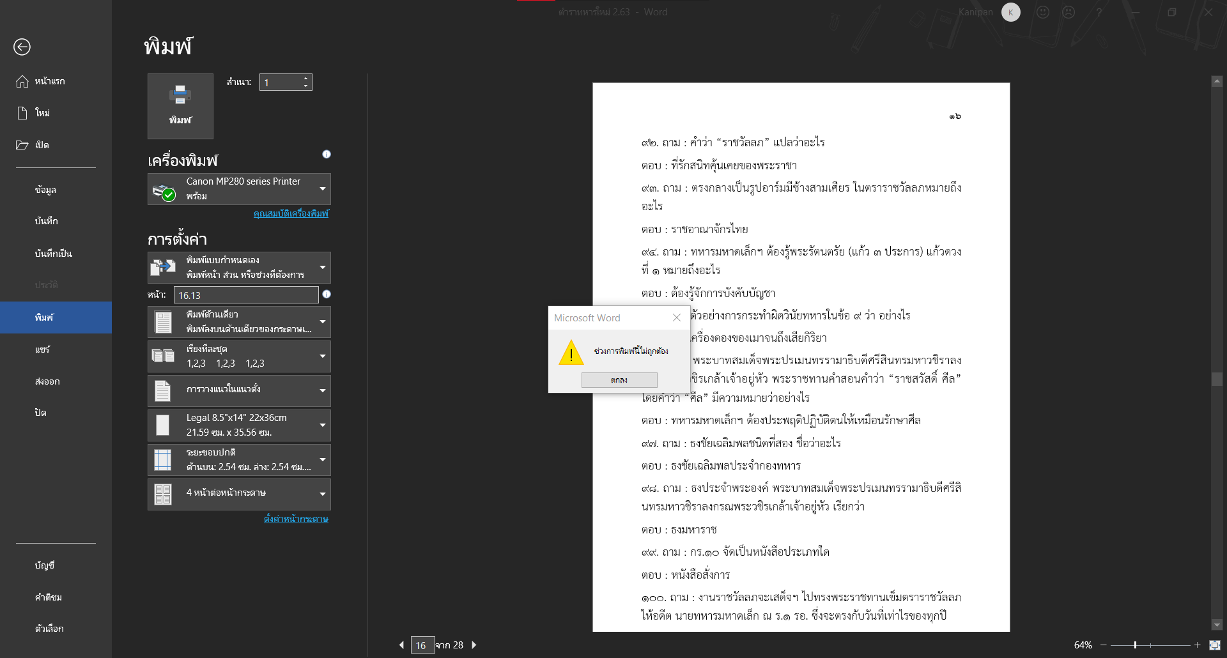This screenshot has width=1227, height=658.
Task: Click the smiley feedback icon in title bar
Action: [x=1043, y=12]
